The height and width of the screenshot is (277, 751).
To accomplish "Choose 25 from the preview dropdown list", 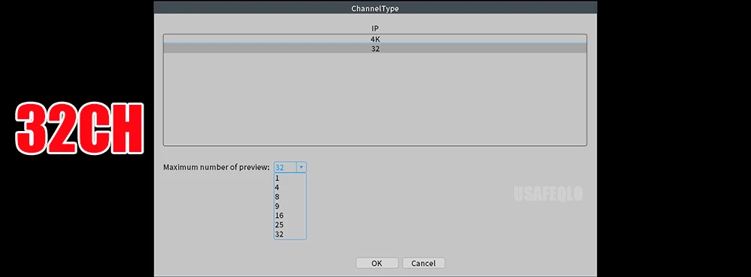I will pos(290,225).
